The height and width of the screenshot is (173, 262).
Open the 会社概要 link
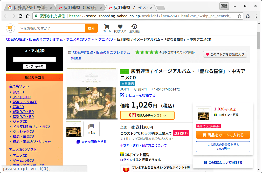(x=76, y=58)
